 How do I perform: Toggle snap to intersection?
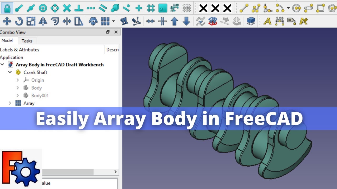click(x=67, y=8)
